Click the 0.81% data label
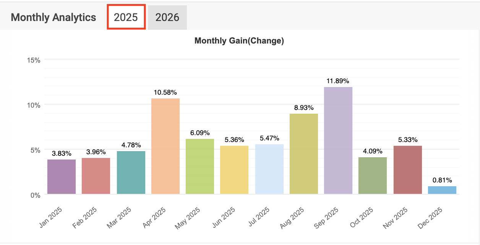This screenshot has height=245, width=480. point(442,180)
